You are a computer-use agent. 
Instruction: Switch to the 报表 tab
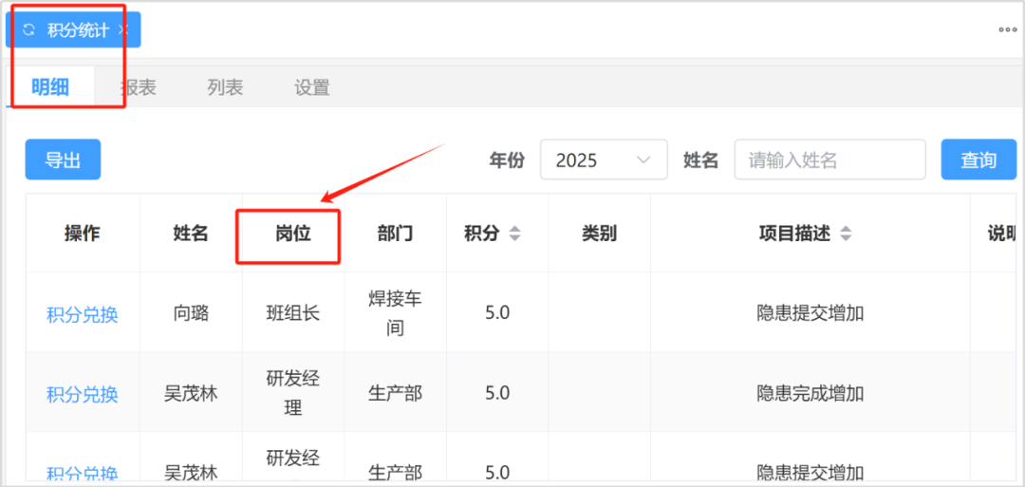(x=139, y=87)
